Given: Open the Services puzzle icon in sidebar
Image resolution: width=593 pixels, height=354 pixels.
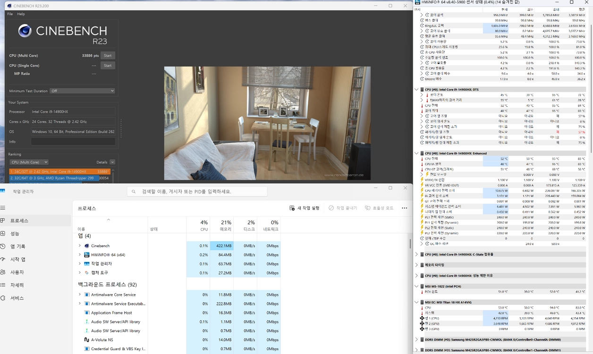Looking at the screenshot, I should point(2,298).
